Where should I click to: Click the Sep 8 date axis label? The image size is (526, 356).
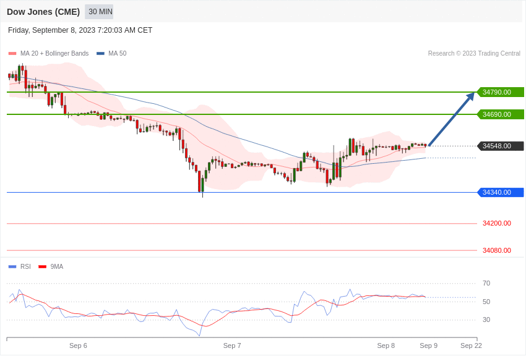(386, 345)
